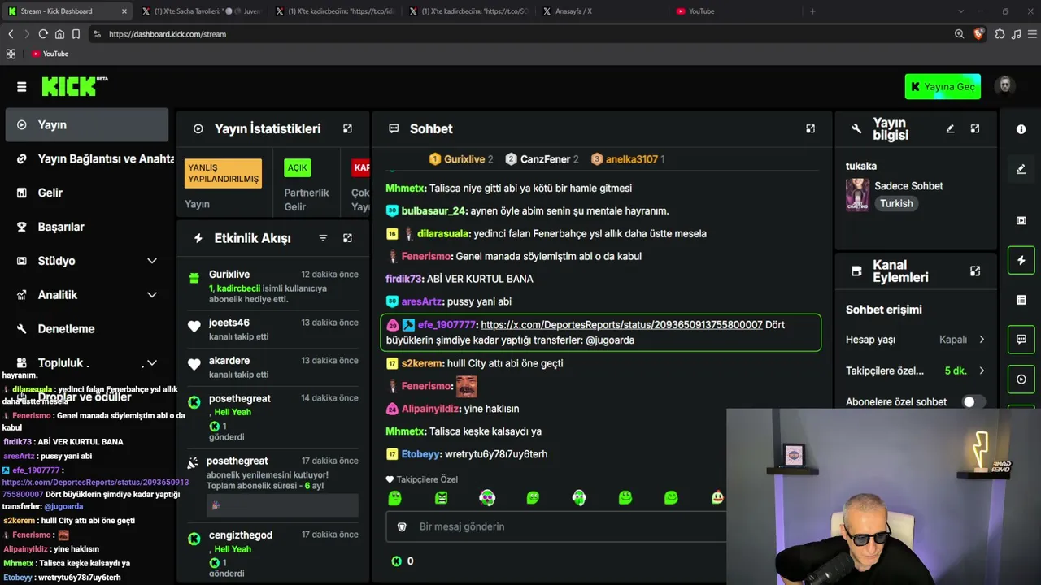Open Başarılar in the sidebar
This screenshot has width=1041, height=585.
(x=86, y=227)
